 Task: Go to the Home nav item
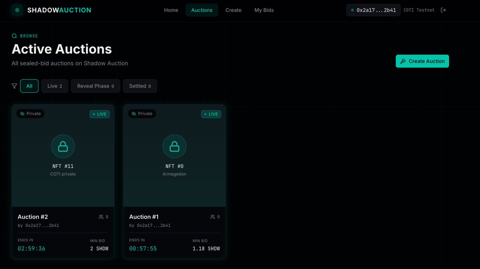(171, 10)
